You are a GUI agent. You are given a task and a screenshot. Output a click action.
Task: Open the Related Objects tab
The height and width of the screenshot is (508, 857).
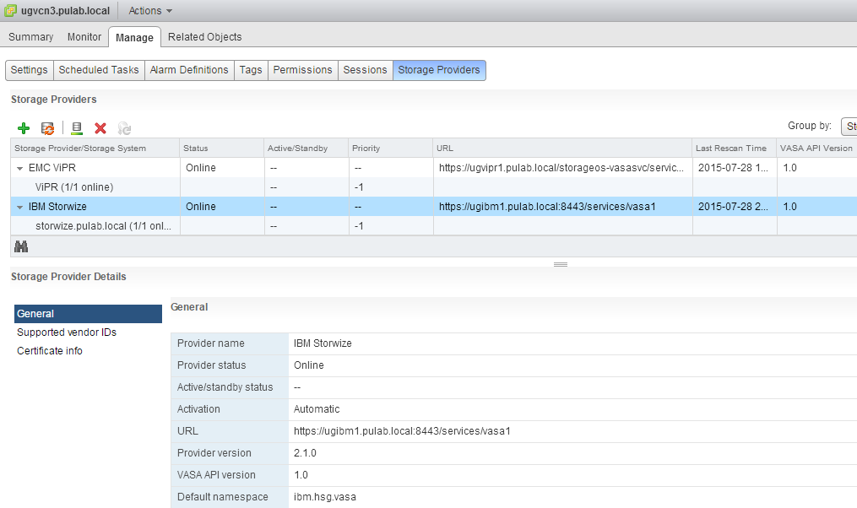(204, 37)
